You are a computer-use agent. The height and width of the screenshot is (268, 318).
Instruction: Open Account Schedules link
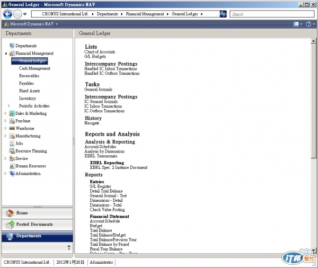point(100,147)
